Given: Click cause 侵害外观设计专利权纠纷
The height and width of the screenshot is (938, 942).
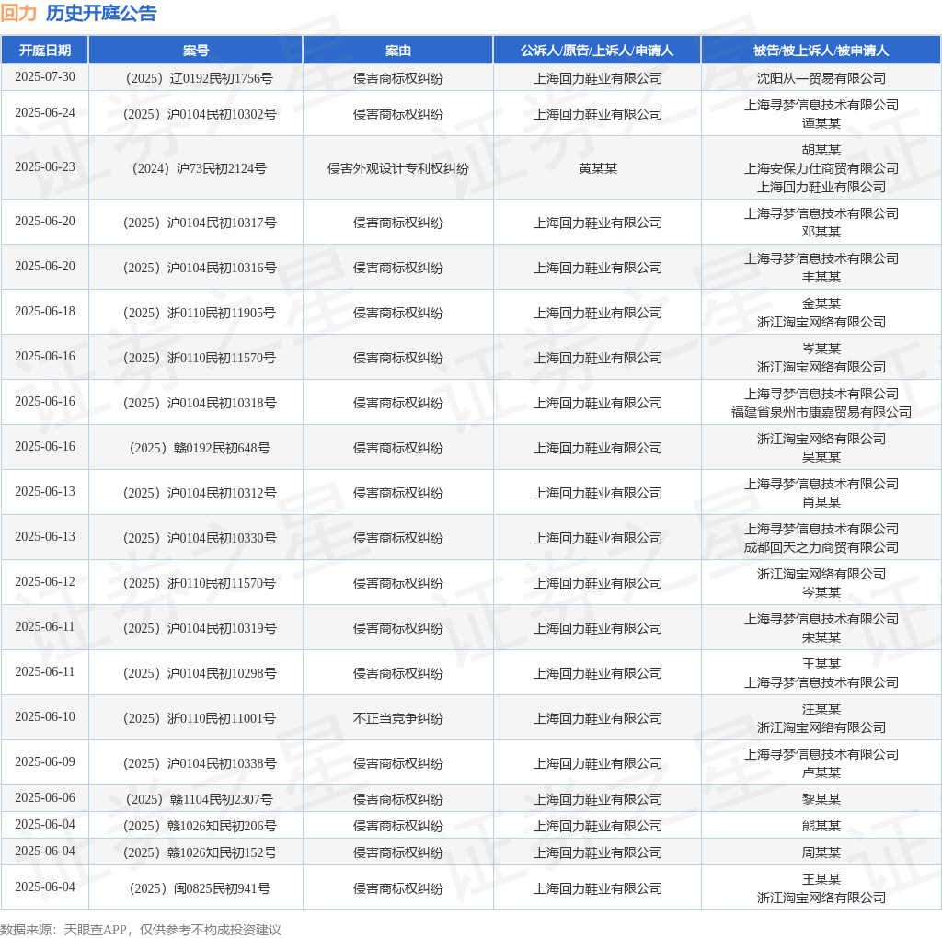Looking at the screenshot, I should (x=397, y=168).
